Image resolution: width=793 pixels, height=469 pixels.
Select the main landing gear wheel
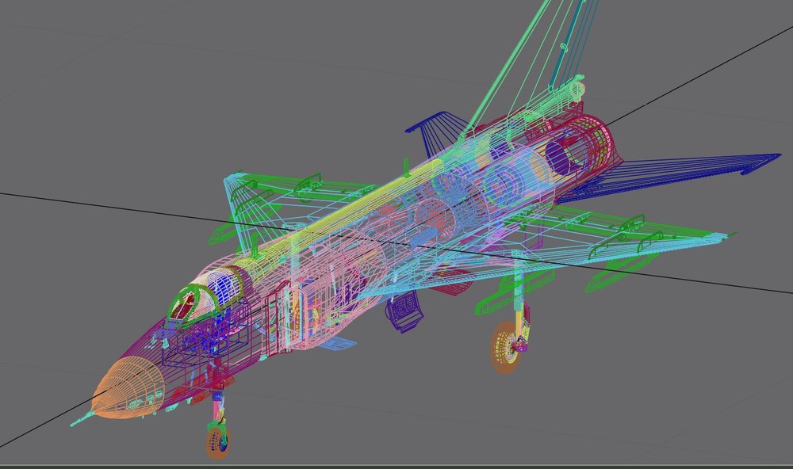coord(506,348)
